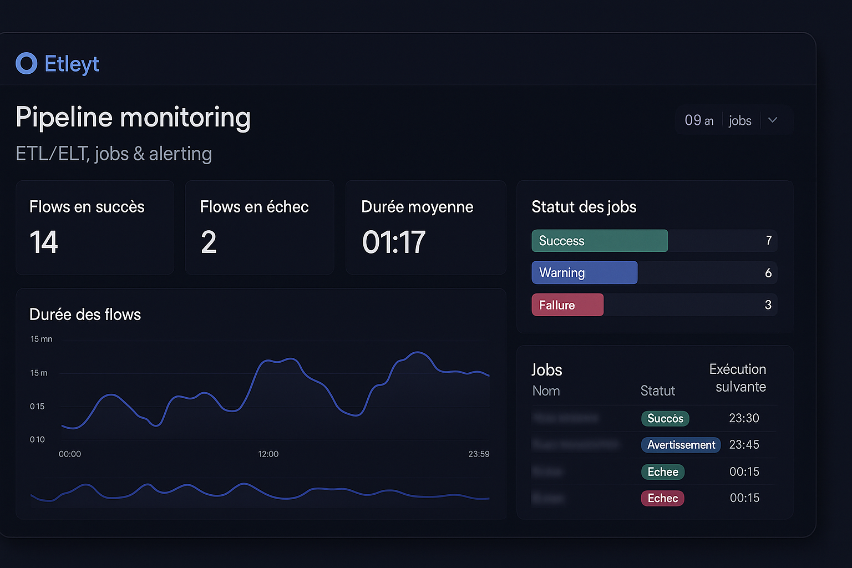Select the Durée moyenne card
The image size is (852, 568).
click(425, 227)
